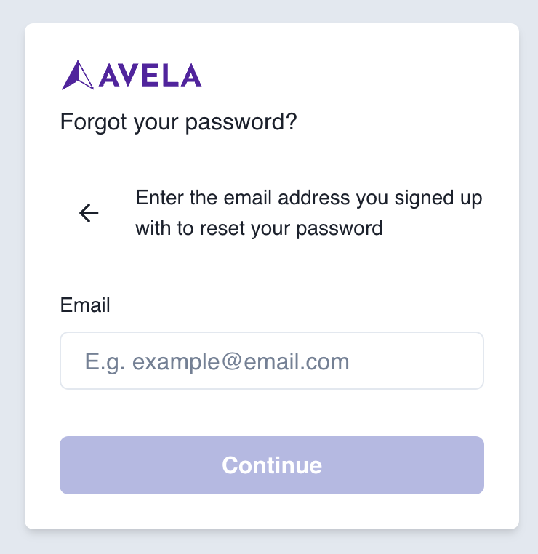Click the "Forgot your password?" heading
The image size is (538, 554).
(x=179, y=121)
